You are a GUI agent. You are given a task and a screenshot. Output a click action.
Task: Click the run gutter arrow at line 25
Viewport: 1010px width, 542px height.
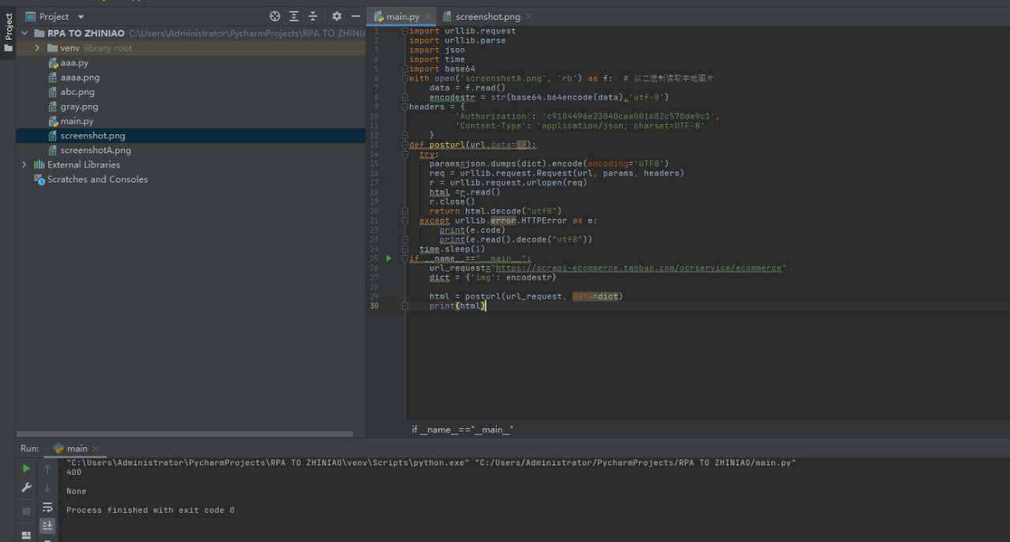(389, 258)
